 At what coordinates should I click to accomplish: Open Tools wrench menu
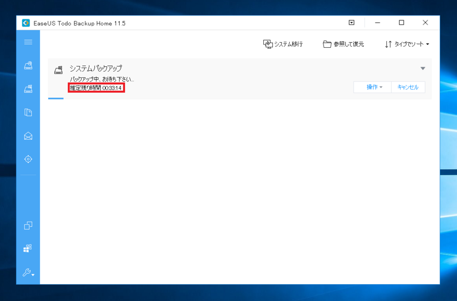coord(28,273)
